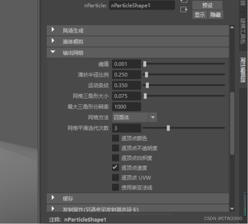Click the 滴状半径比例 value field 0.250

[127, 75]
